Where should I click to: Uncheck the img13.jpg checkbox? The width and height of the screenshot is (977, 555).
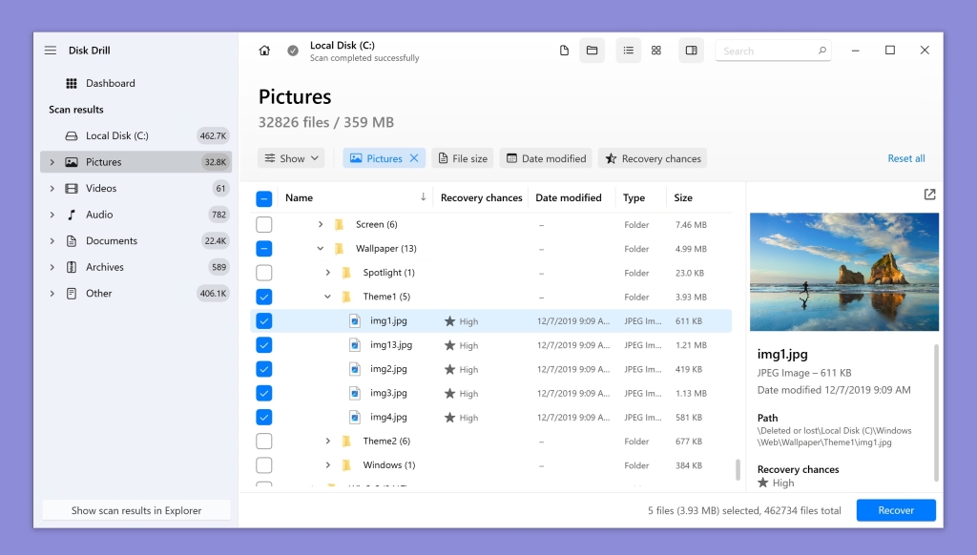[263, 345]
